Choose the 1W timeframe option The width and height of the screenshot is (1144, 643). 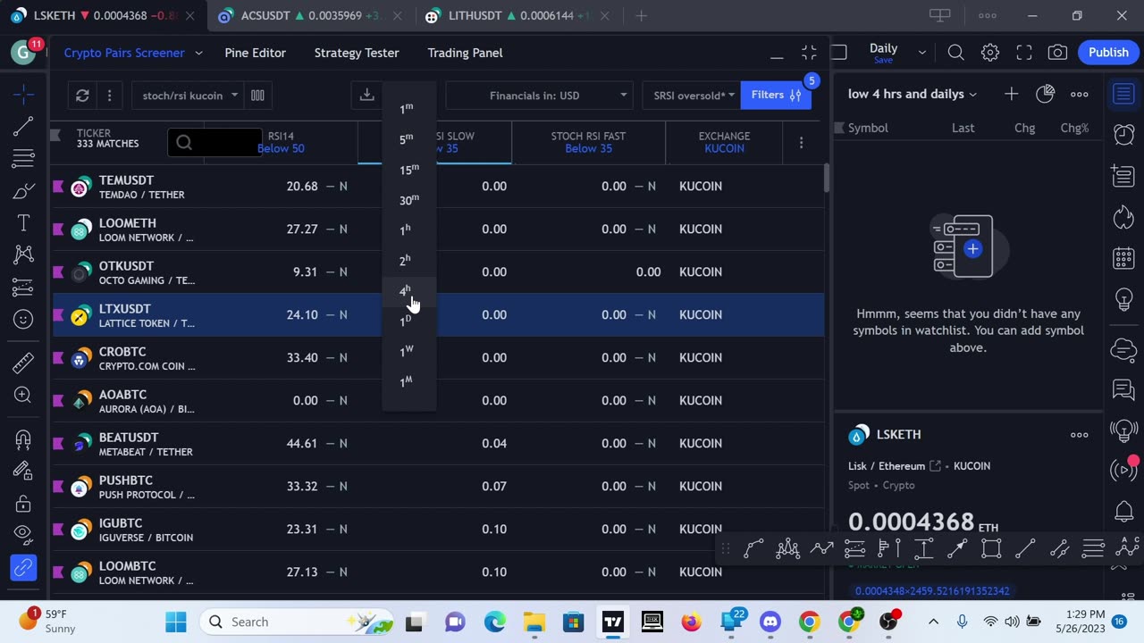point(408,351)
